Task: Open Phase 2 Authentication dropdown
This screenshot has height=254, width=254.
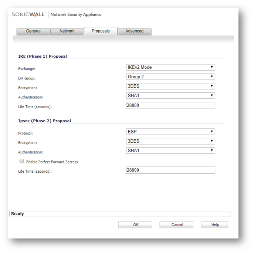Action: (x=170, y=150)
